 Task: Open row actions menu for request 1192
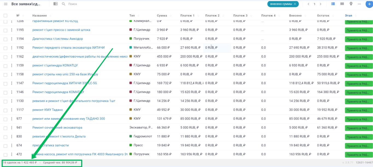[x=12, y=48]
